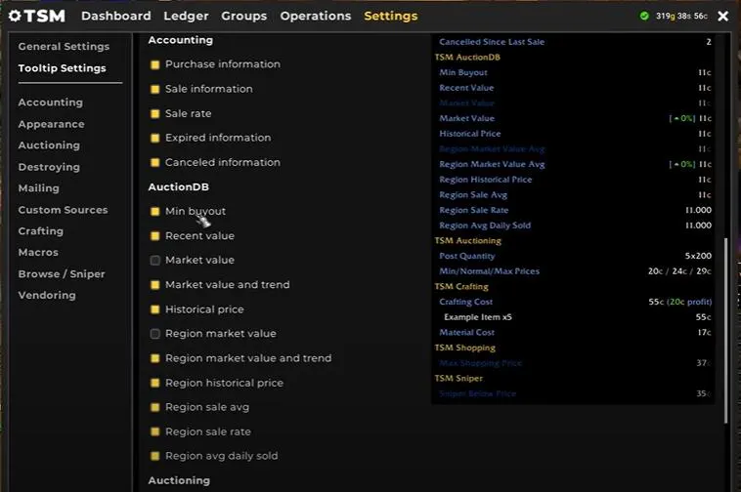
Task: Click the TSM AuctionDB tooltip preview header
Action: point(467,57)
